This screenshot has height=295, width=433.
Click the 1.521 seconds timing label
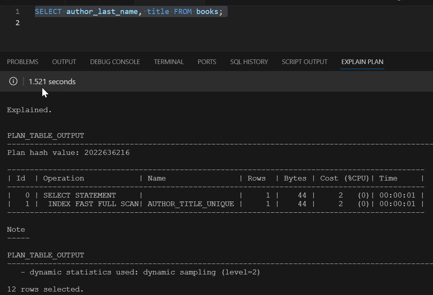pyautogui.click(x=52, y=82)
